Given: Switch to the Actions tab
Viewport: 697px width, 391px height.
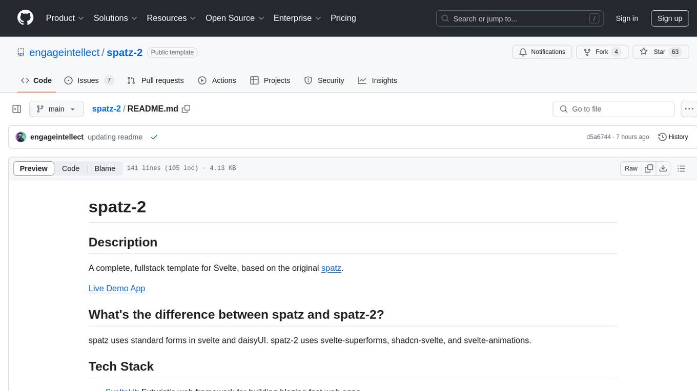Looking at the screenshot, I should (217, 80).
